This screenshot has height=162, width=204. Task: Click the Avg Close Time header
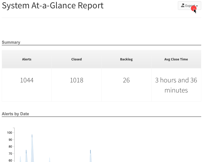click(176, 59)
